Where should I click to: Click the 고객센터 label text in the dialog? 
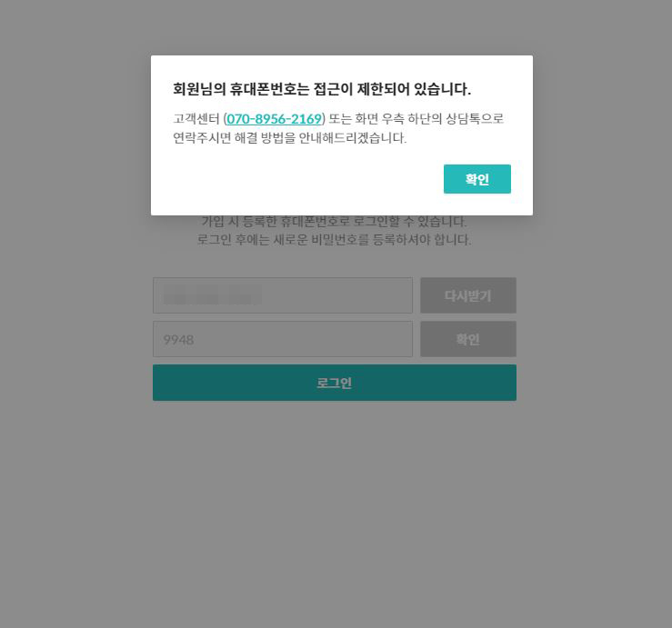(x=196, y=119)
